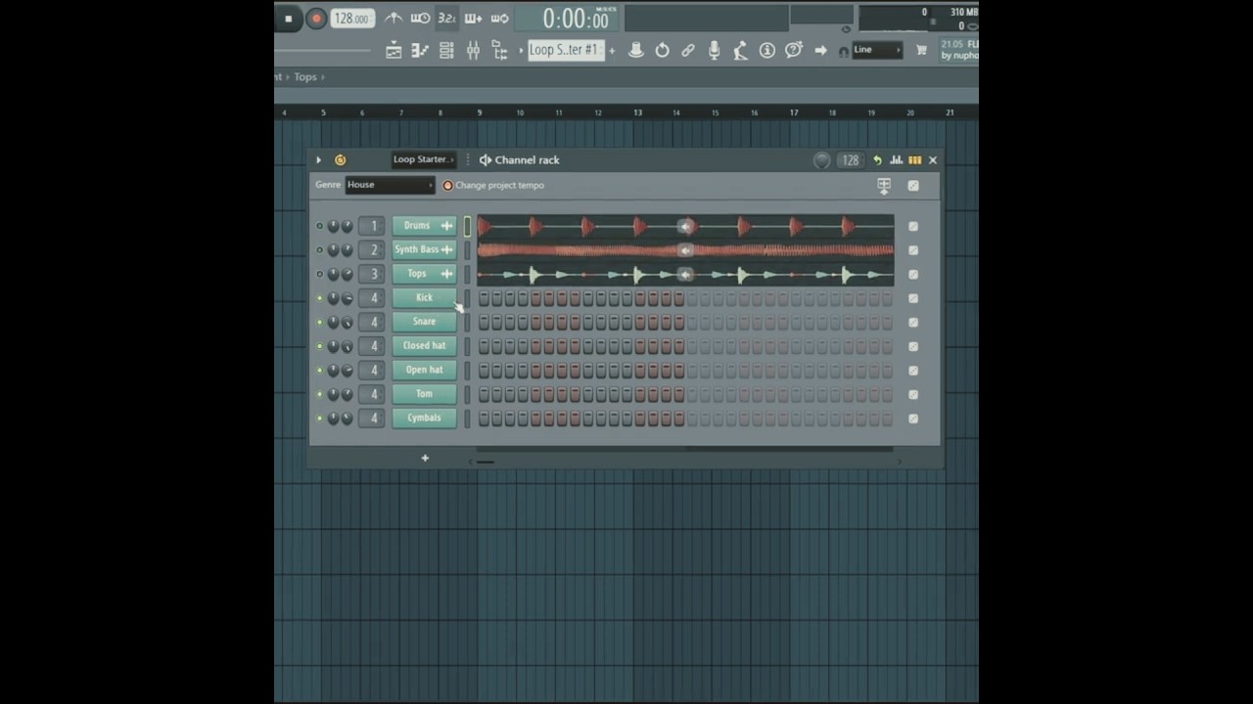This screenshot has height=704, width=1253.
Task: Open the help question mark icon
Action: (x=794, y=51)
